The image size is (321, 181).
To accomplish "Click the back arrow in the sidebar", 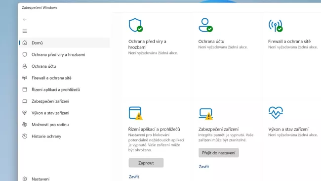I will pyautogui.click(x=25, y=19).
